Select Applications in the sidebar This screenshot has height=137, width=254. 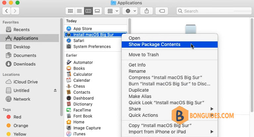pos(29,38)
